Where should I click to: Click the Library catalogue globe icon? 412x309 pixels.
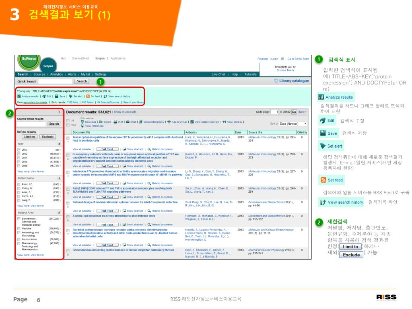click(276, 80)
